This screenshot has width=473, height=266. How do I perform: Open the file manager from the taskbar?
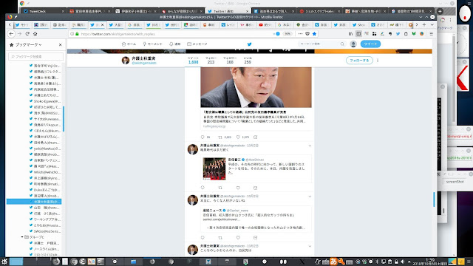[x=133, y=262]
